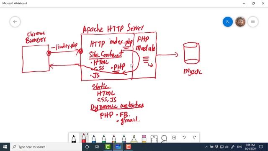Open the insert plus menu
This screenshot has height=151, width=268.
point(174,138)
